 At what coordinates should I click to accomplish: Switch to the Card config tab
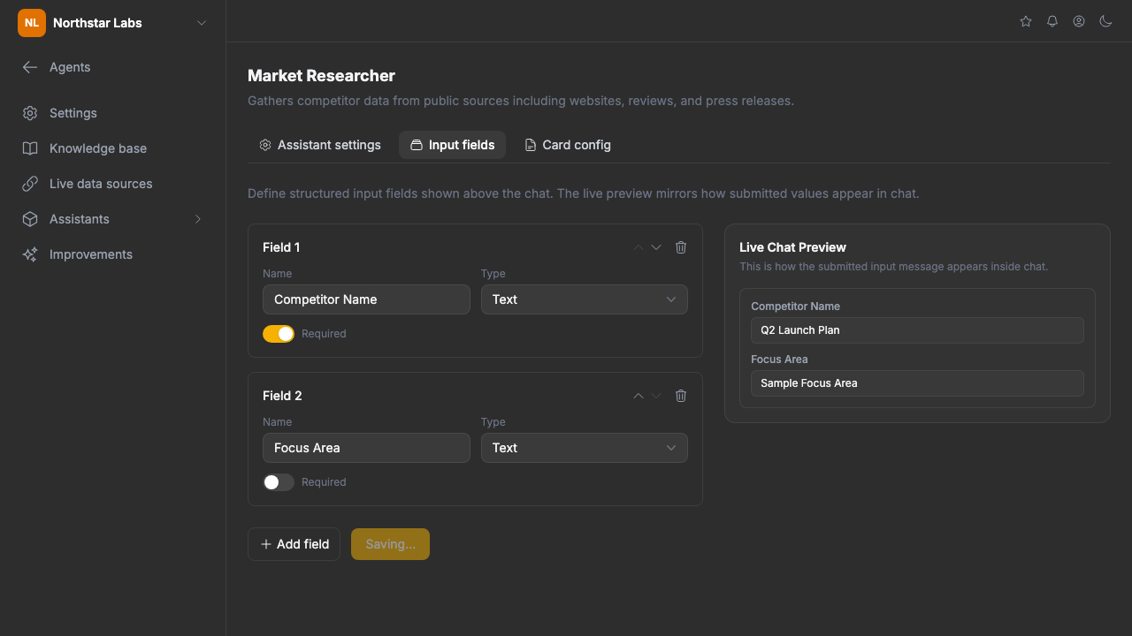[568, 145]
